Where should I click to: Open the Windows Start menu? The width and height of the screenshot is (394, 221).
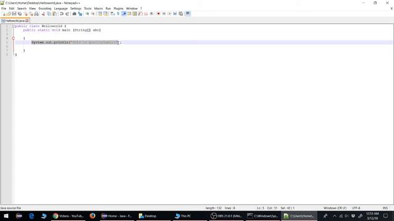click(6, 215)
